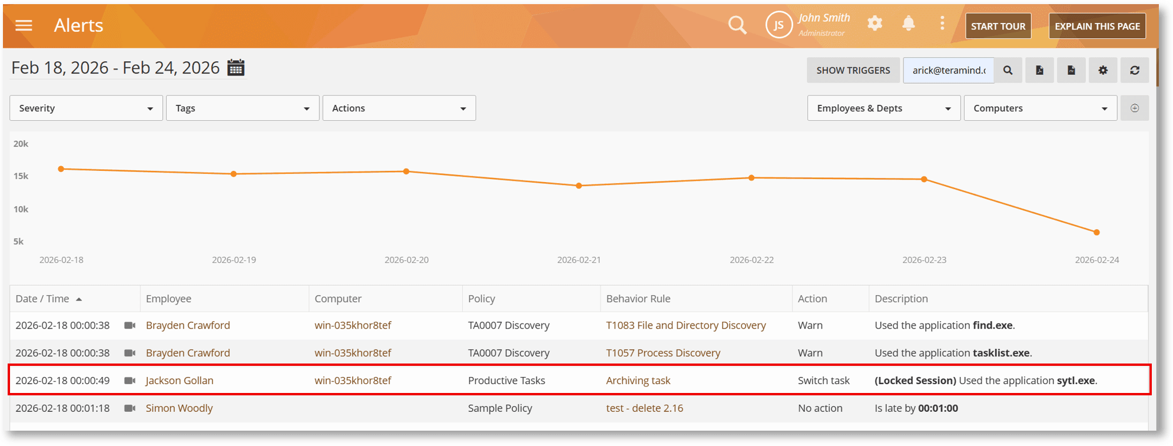Image resolution: width=1173 pixels, height=446 pixels.
Task: Open header settings gear icon
Action: [x=875, y=24]
